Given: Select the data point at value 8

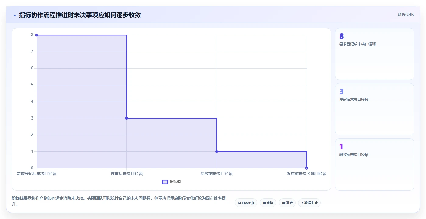Looking at the screenshot, I should [x=37, y=35].
